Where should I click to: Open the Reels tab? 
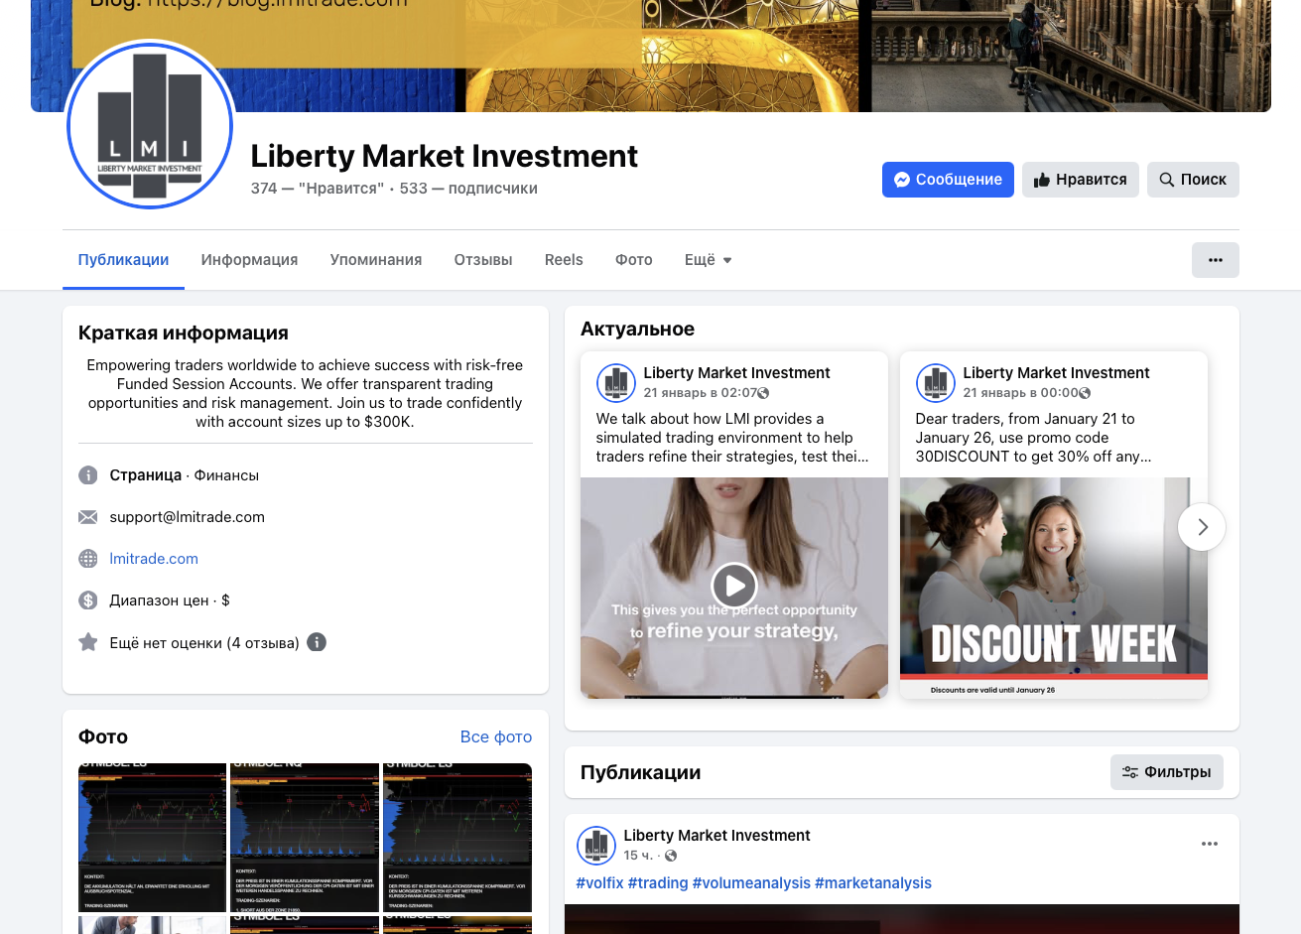(x=564, y=260)
